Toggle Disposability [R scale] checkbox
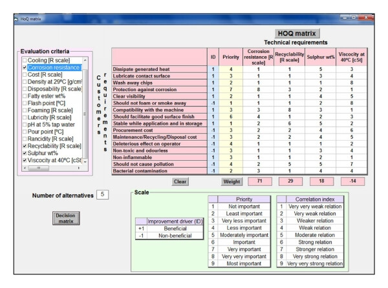 [x=25, y=89]
